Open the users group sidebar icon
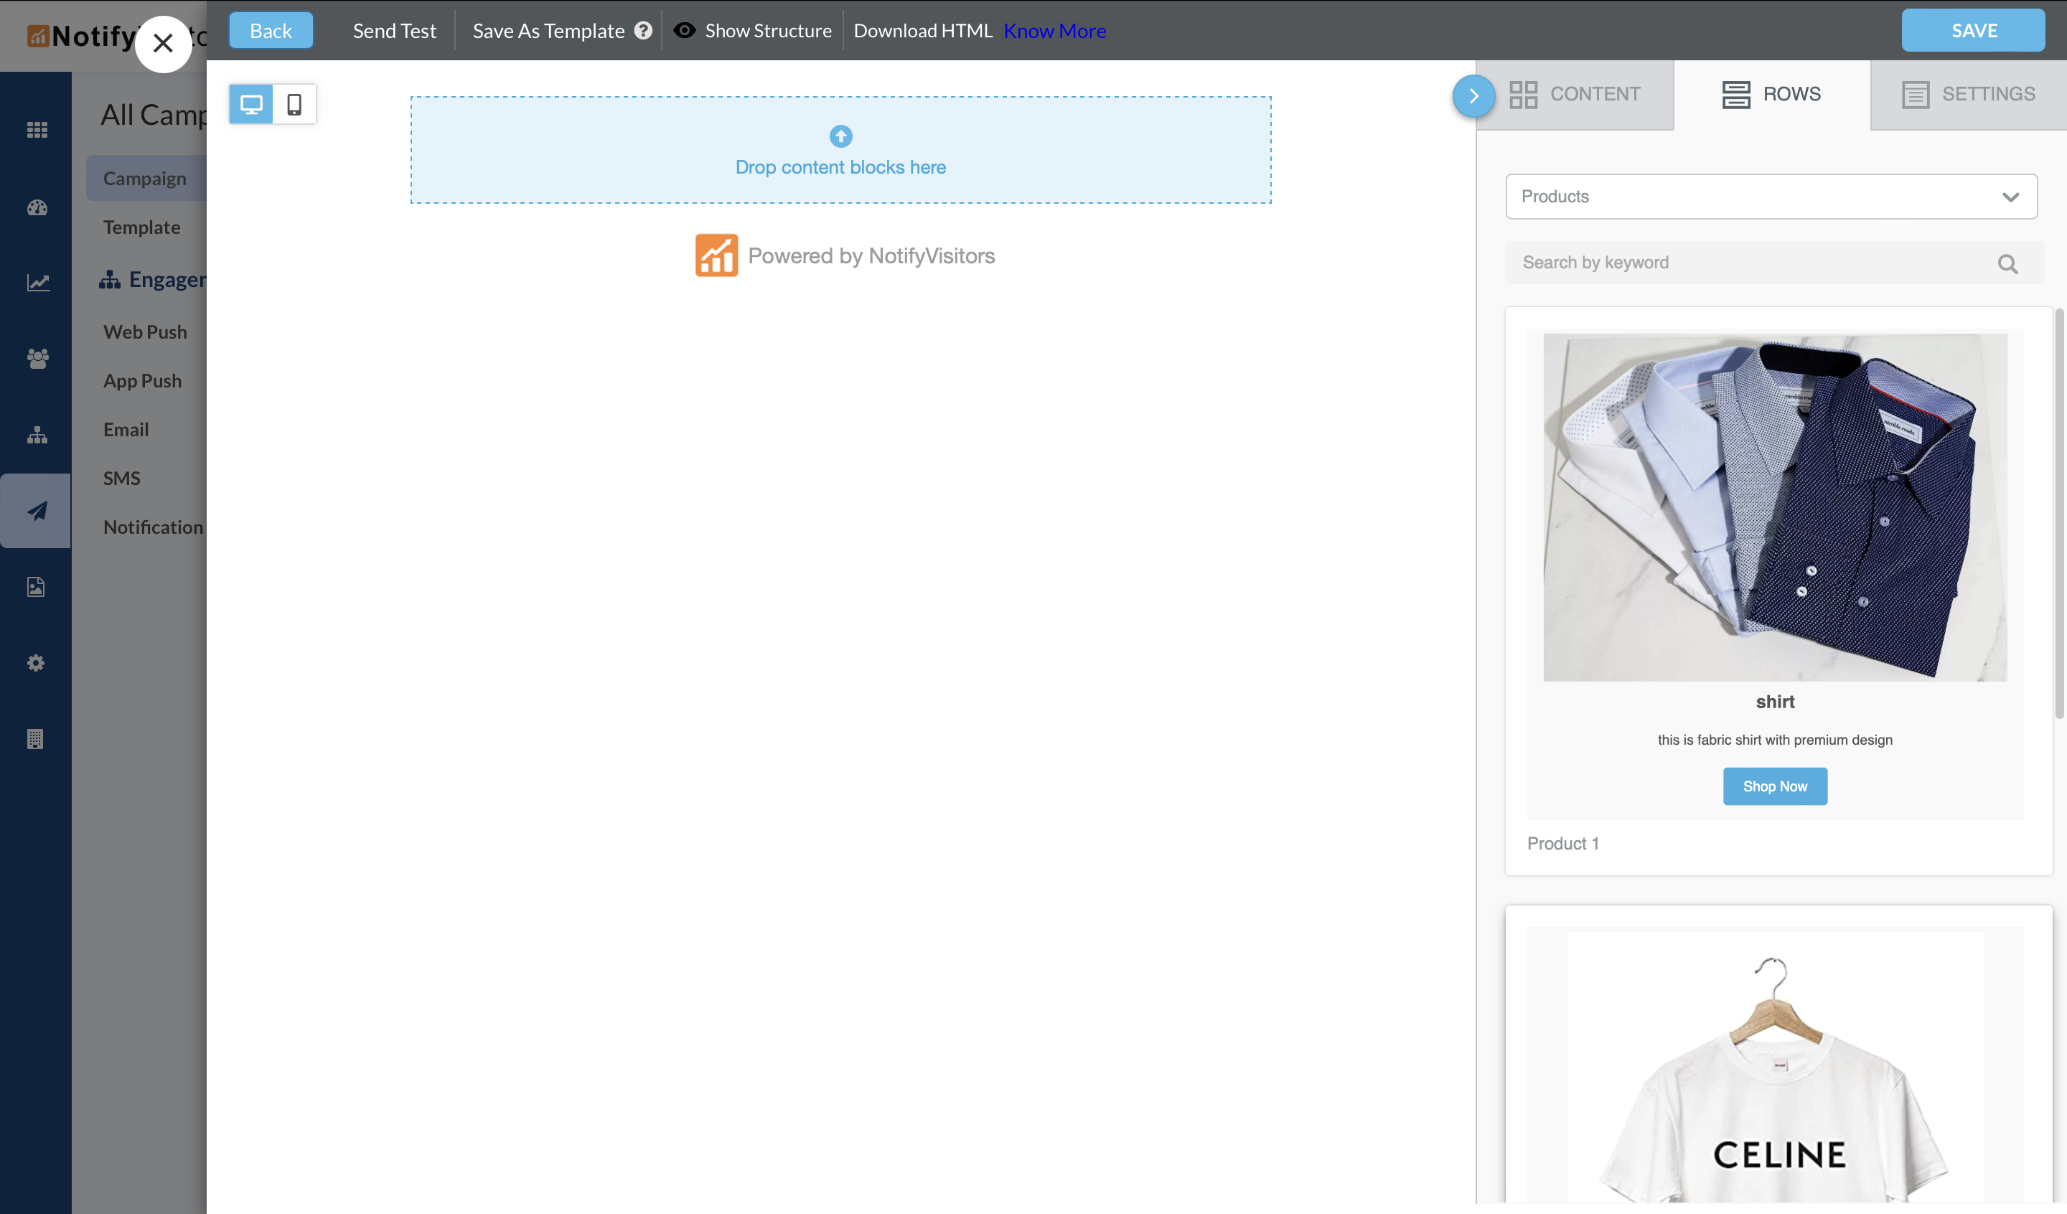 (37, 359)
